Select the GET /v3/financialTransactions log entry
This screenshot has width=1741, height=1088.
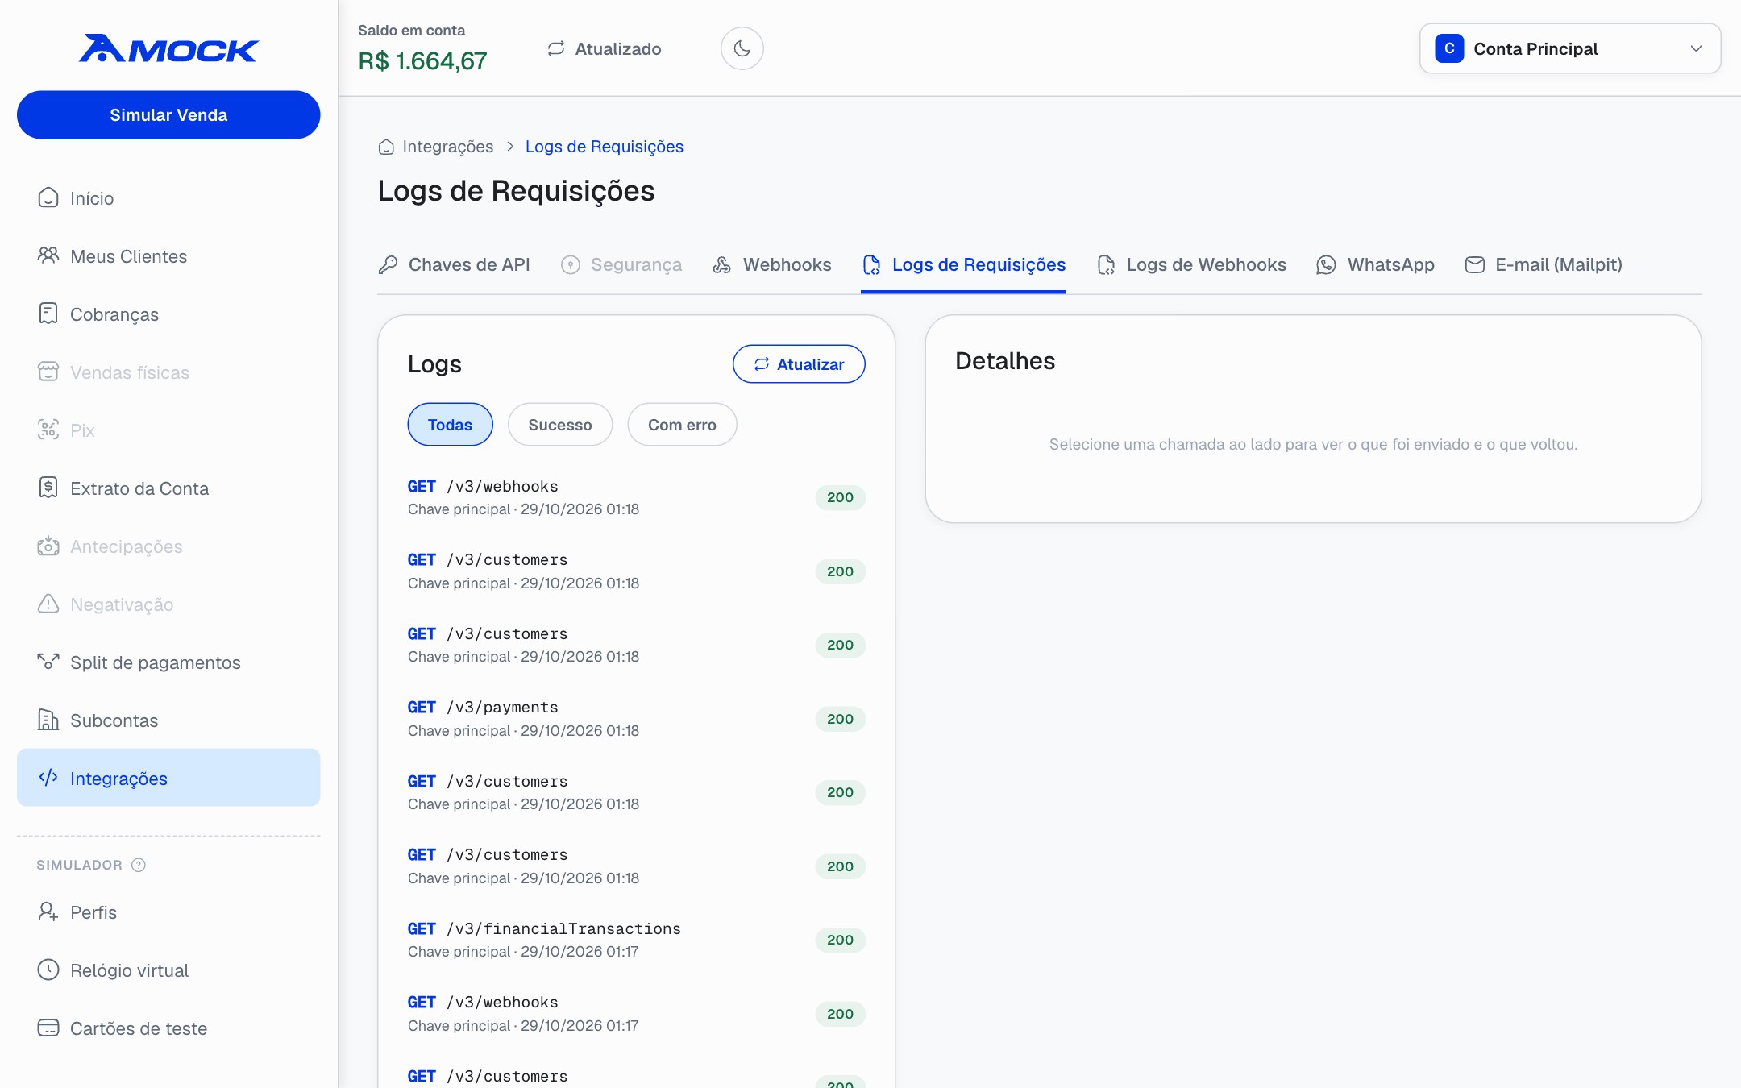(636, 940)
